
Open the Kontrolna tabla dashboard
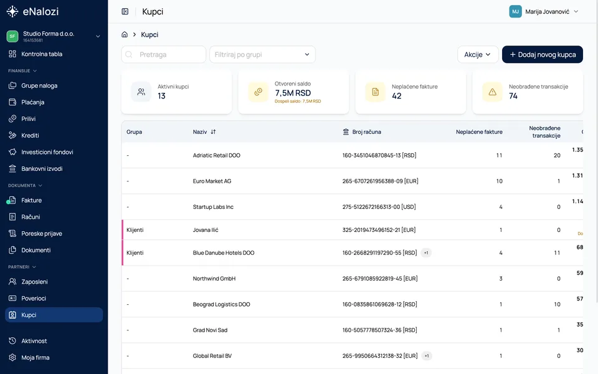pyautogui.click(x=54, y=54)
